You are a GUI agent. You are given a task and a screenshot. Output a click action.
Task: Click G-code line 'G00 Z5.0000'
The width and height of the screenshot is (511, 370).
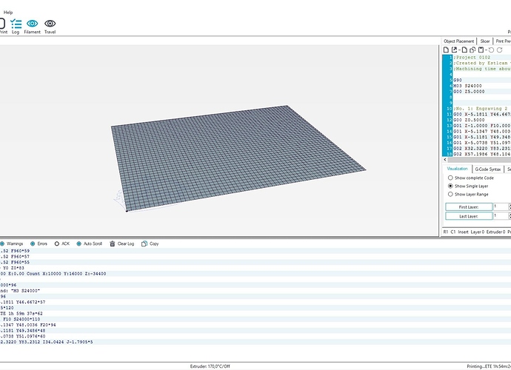pyautogui.click(x=469, y=92)
